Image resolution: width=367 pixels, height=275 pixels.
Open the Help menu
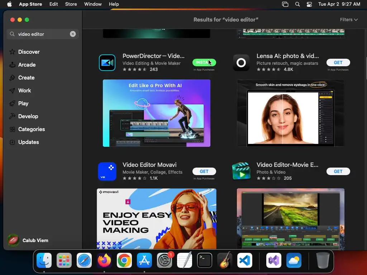point(114,4)
